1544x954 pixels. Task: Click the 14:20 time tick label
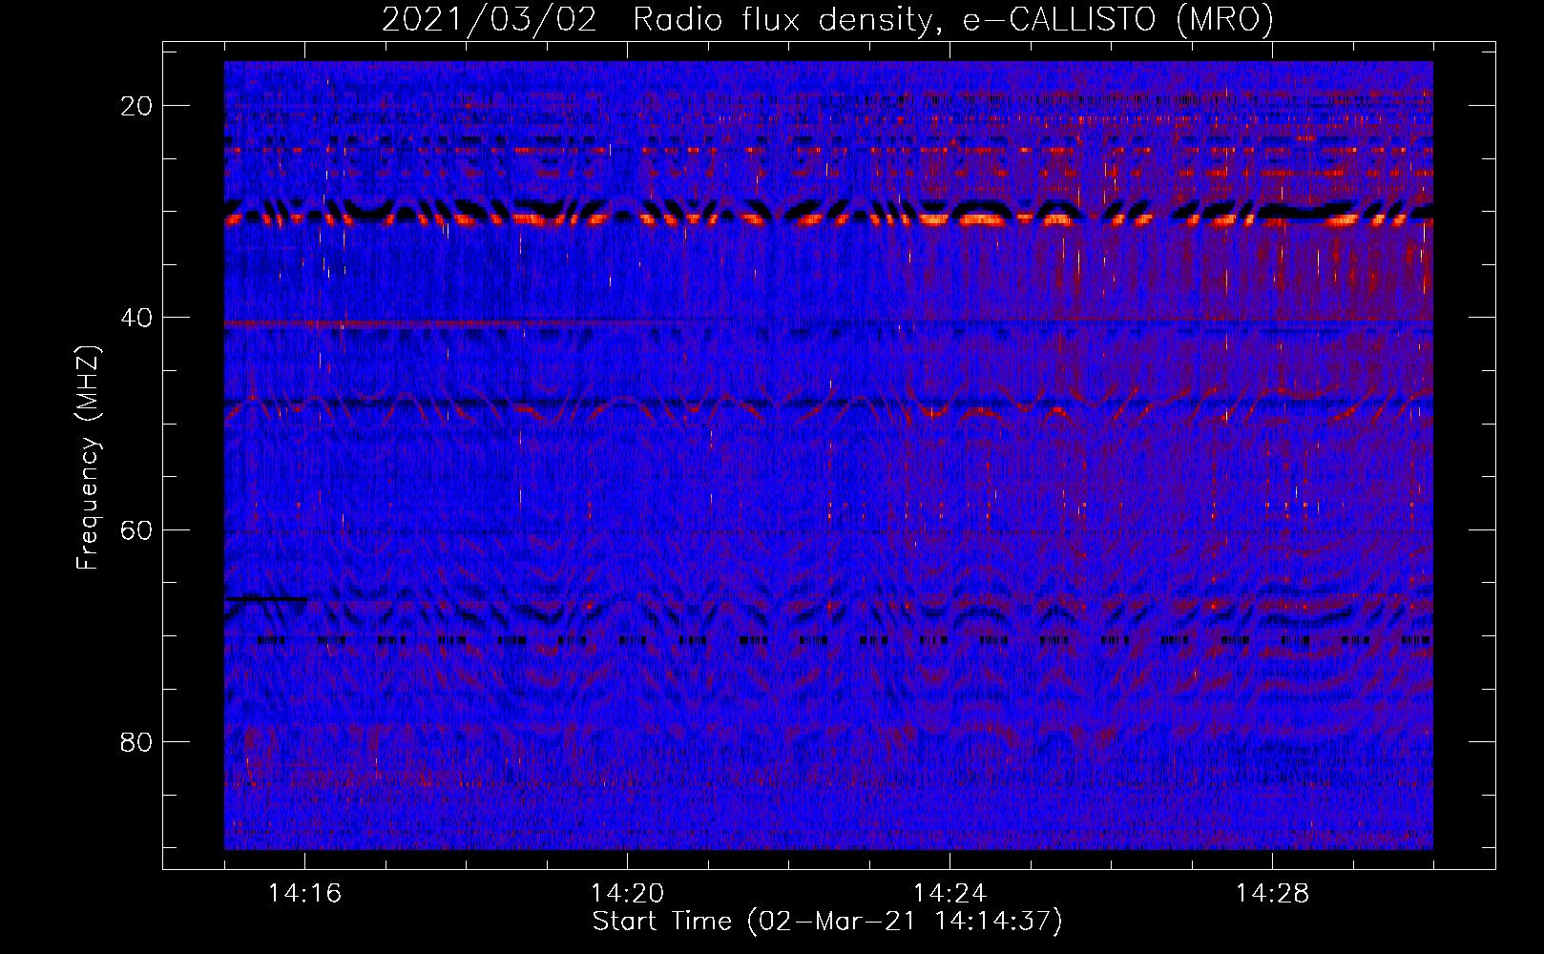tap(627, 893)
